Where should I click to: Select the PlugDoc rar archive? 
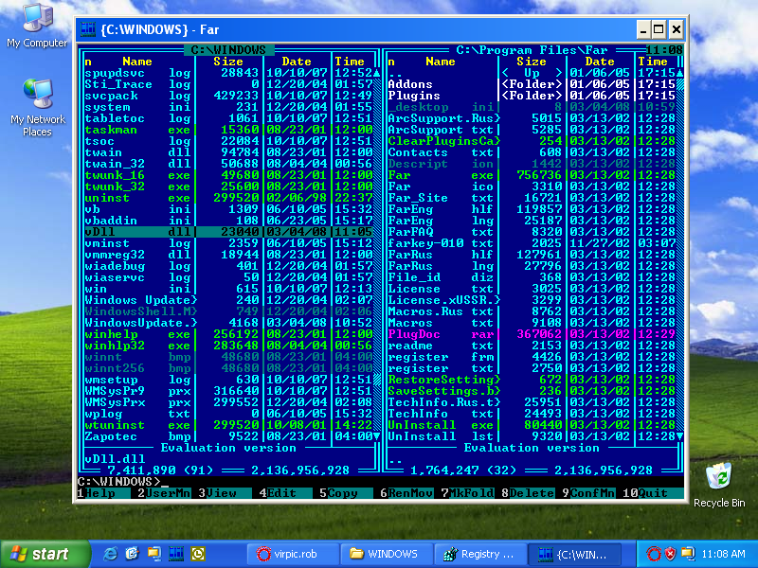pos(532,334)
